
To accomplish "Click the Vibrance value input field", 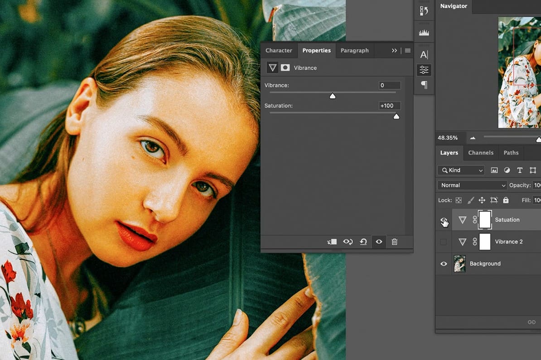I will point(389,85).
